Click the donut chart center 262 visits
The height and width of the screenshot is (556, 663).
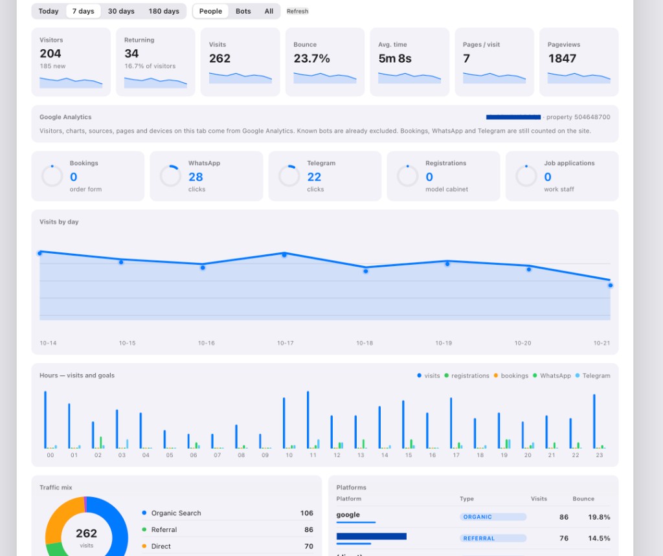pyautogui.click(x=86, y=537)
